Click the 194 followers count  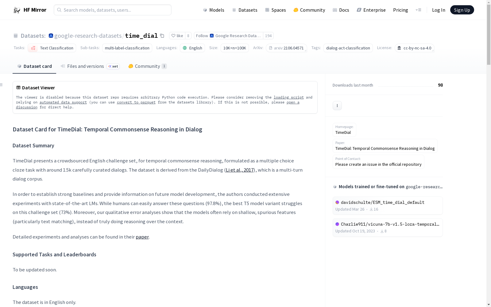[269, 36]
